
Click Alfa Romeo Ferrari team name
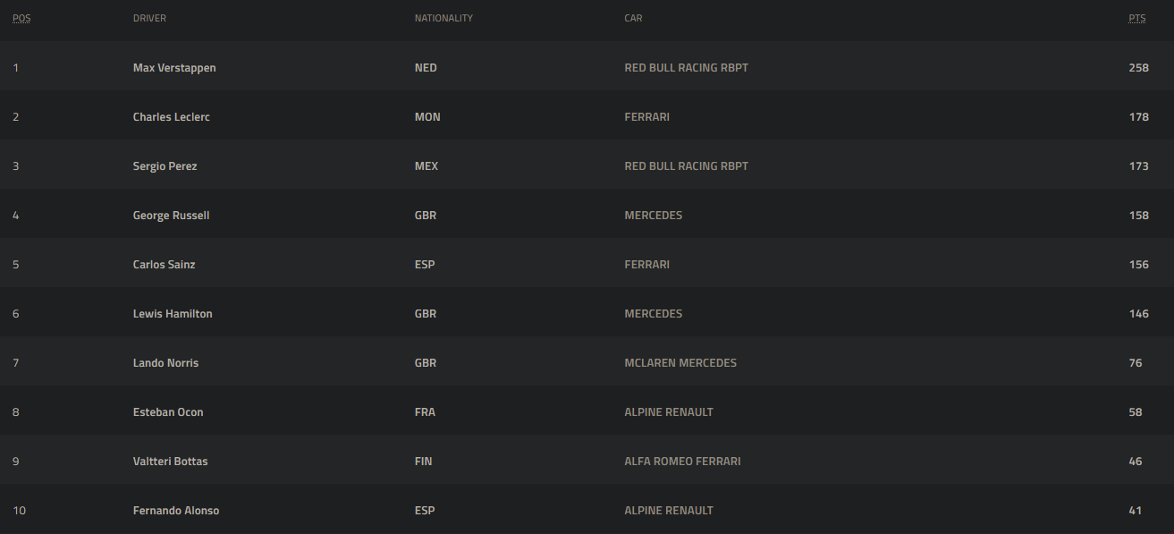[x=682, y=462]
